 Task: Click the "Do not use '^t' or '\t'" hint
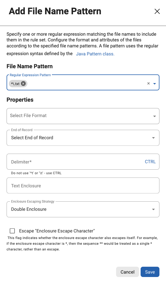pyautogui.click(x=36, y=173)
